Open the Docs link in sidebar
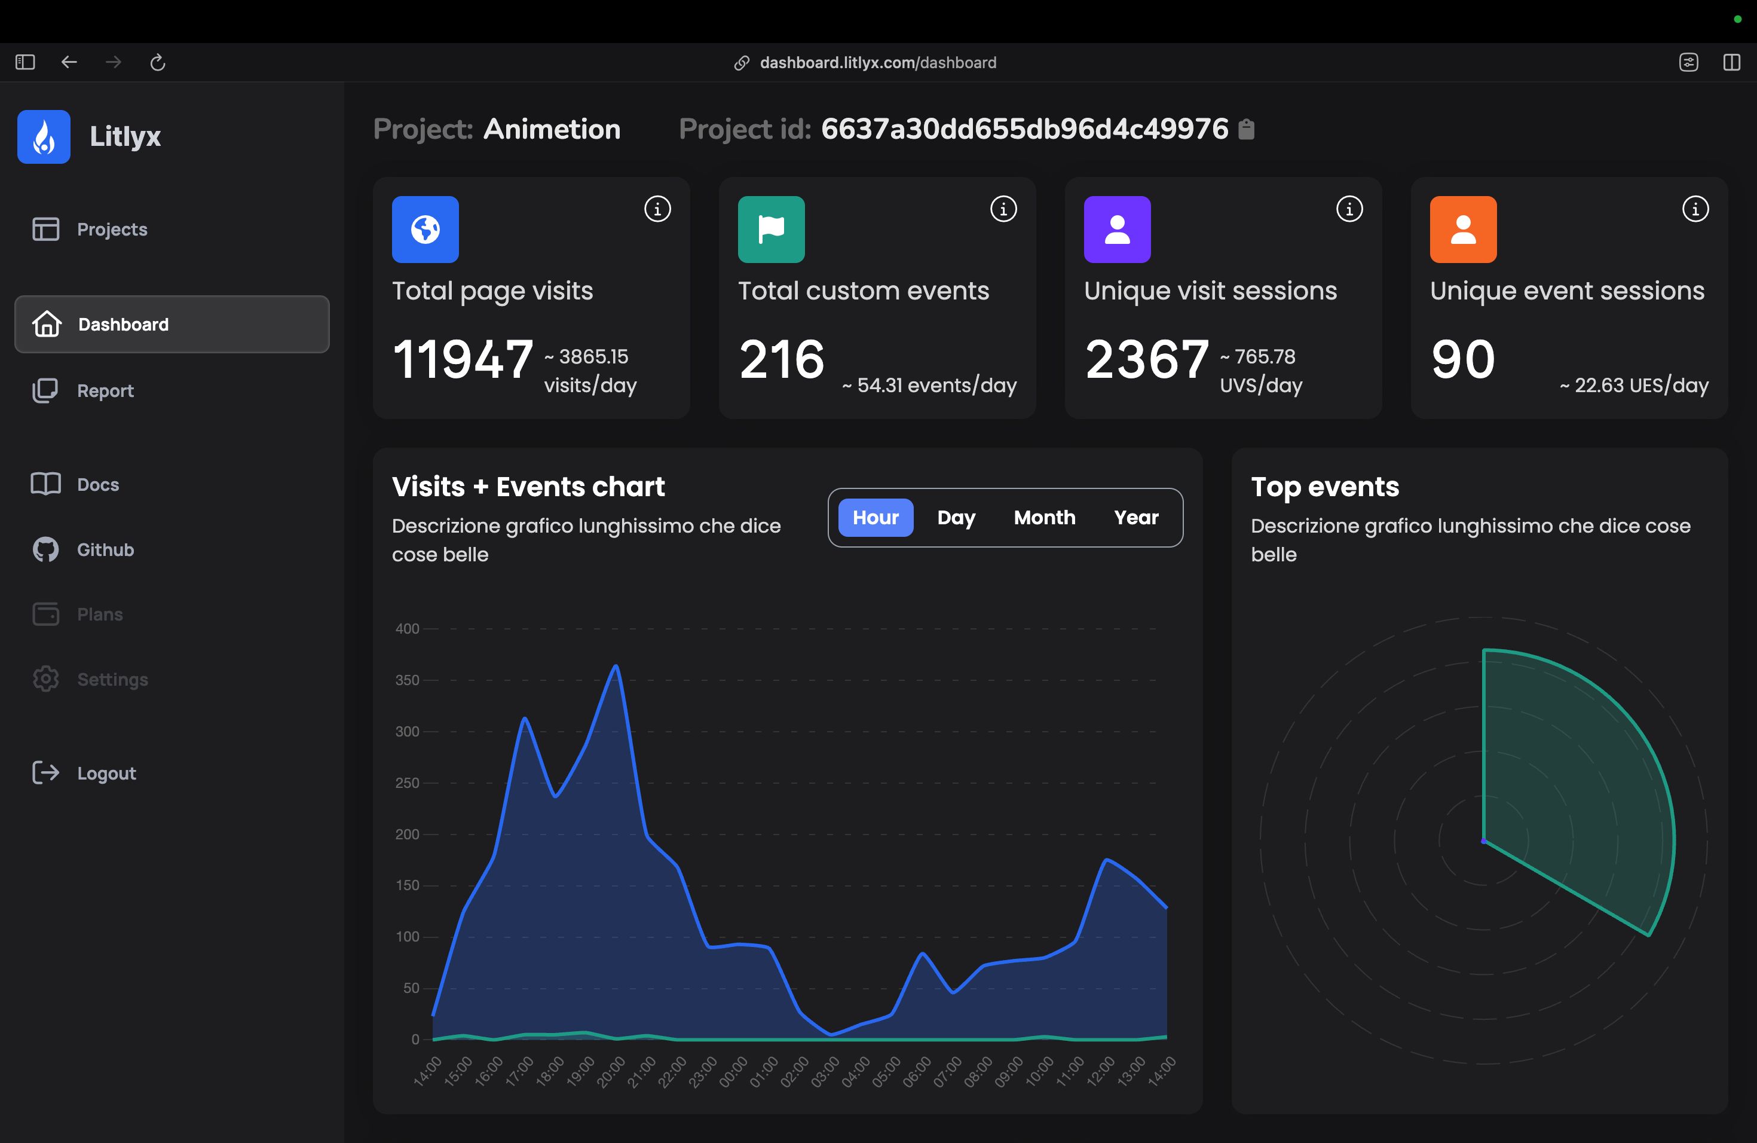 97,484
